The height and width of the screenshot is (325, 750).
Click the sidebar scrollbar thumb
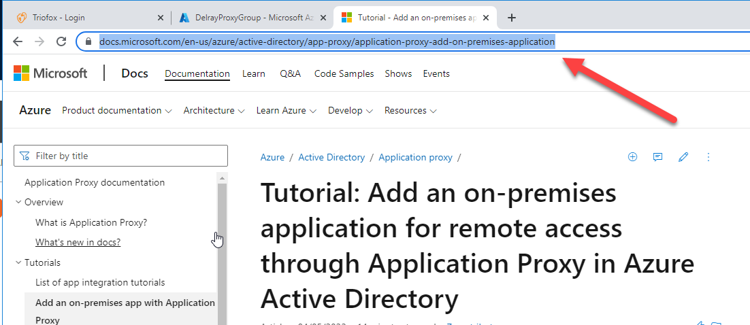pos(222,254)
